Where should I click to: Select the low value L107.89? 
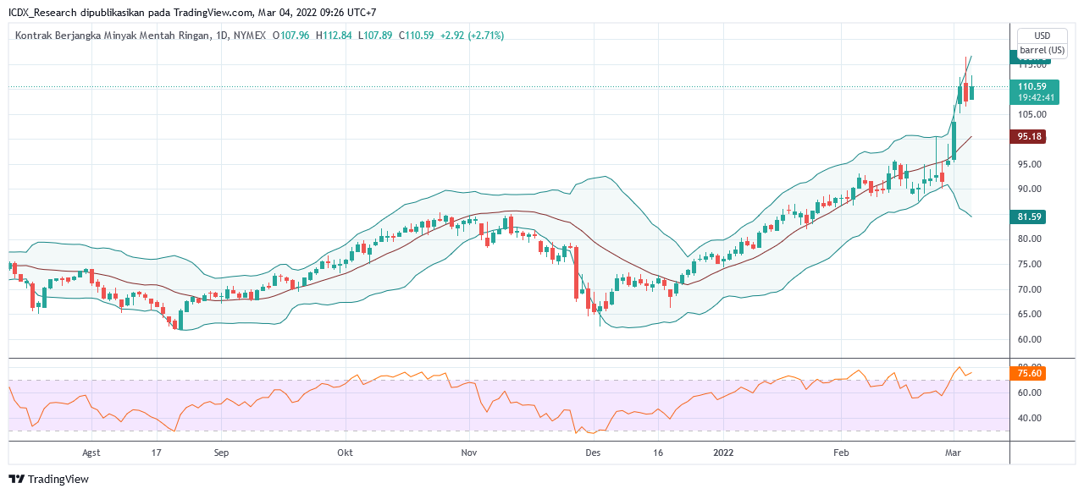point(376,36)
